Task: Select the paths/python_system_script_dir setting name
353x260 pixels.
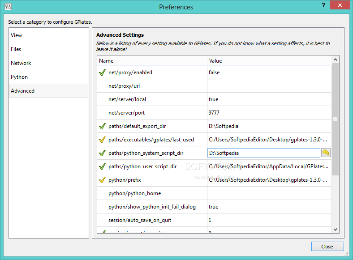Action: [146, 153]
